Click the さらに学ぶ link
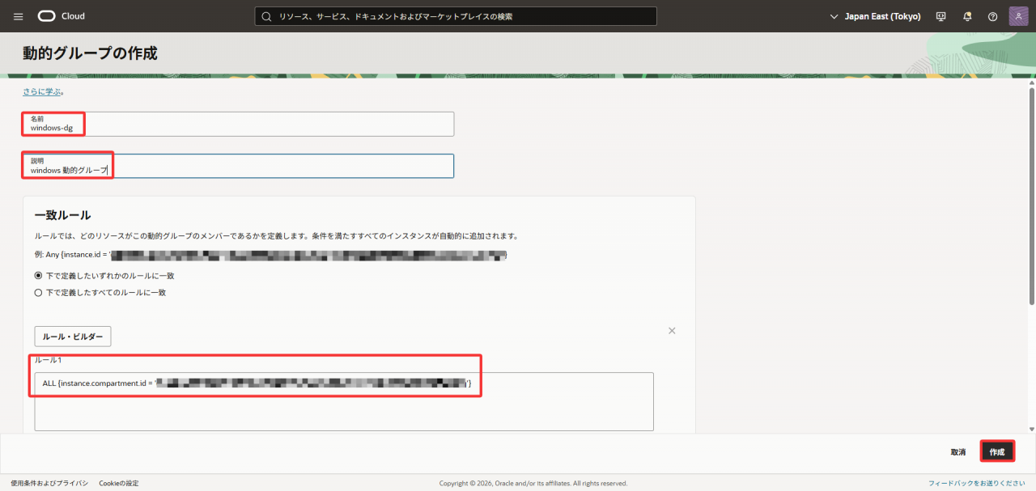Viewport: 1036px width, 491px height. tap(42, 91)
